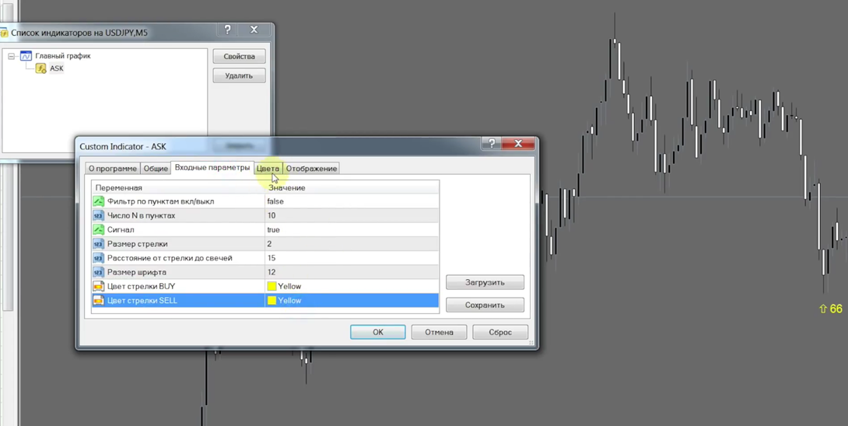848x426 pixels.
Task: Click the 123 icon of 'Число N в пунктах'
Action: coord(98,215)
